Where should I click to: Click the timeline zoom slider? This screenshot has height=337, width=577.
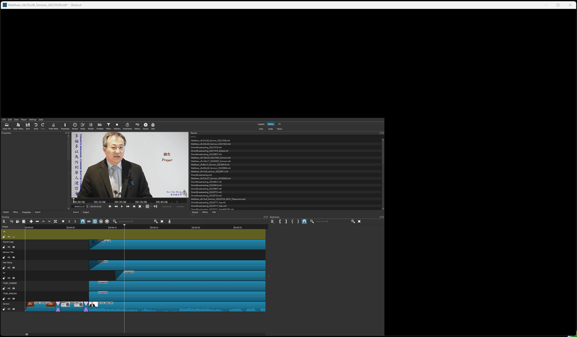(x=125, y=221)
